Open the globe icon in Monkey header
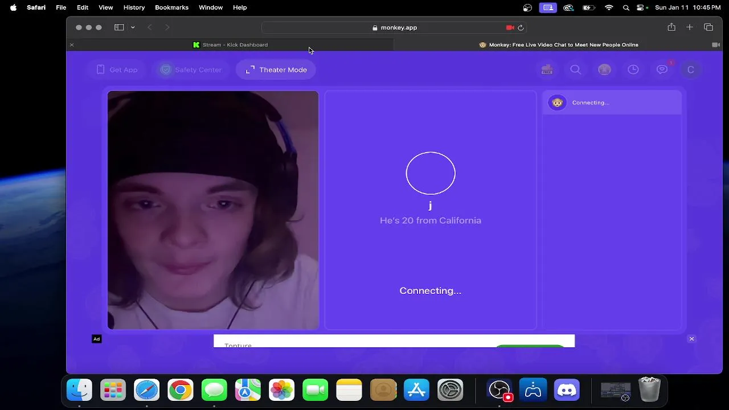The height and width of the screenshot is (410, 729). 604,69
